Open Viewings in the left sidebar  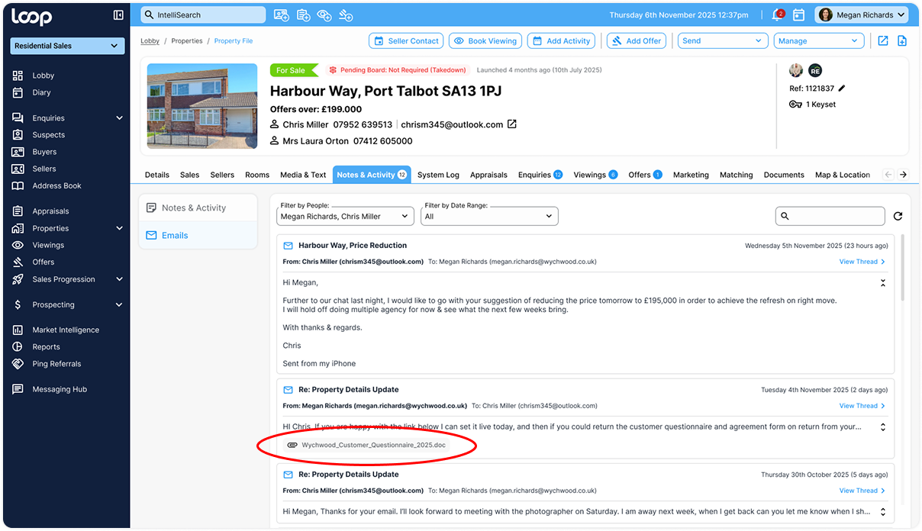(48, 245)
